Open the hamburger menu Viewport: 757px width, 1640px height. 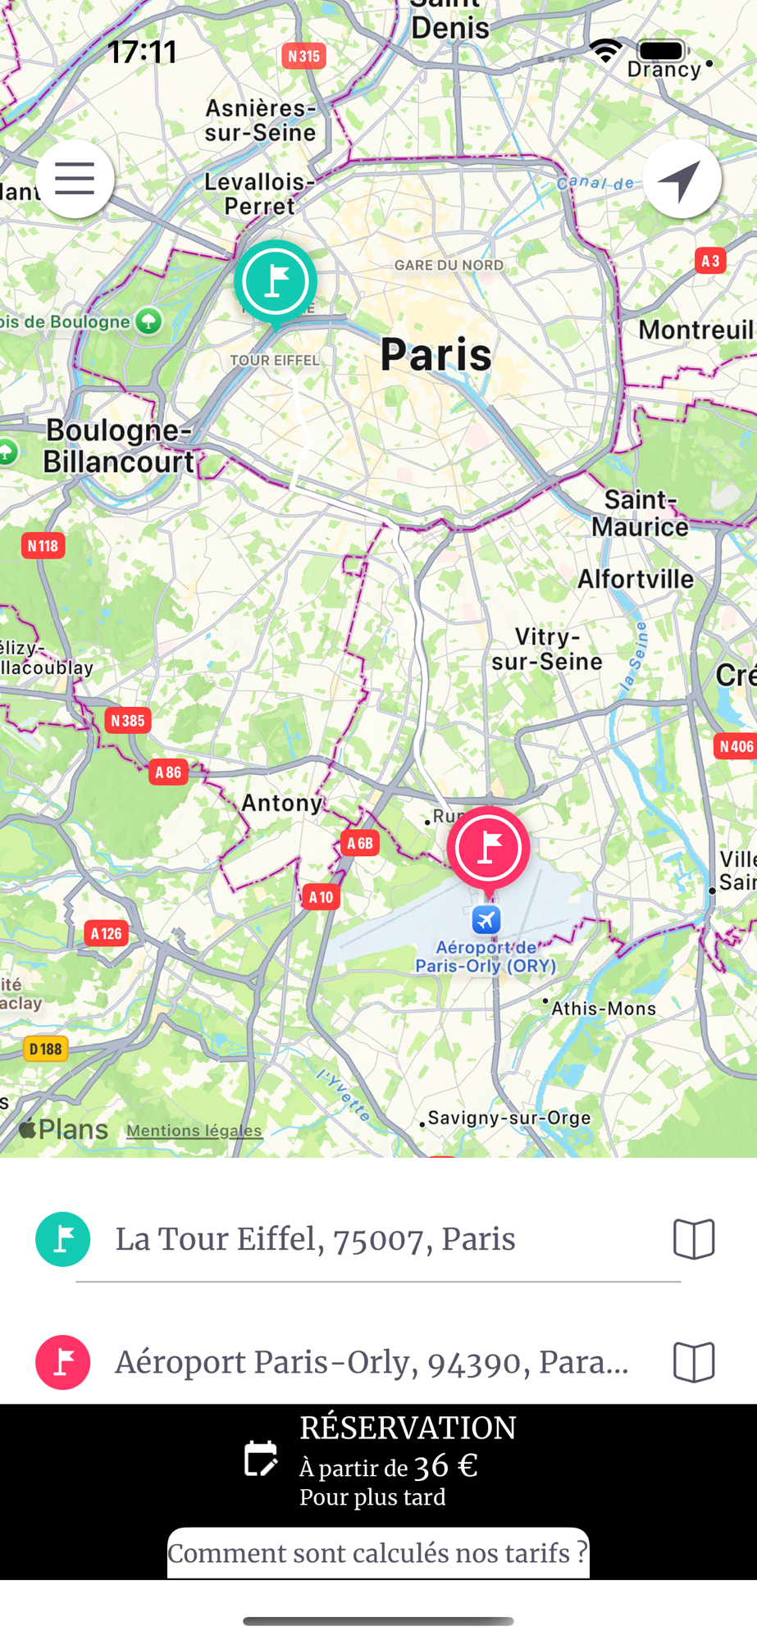75,179
